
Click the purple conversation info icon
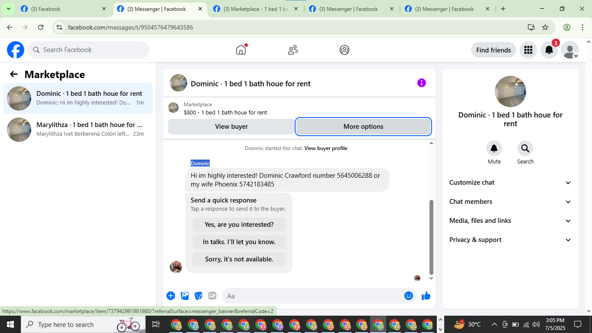[x=422, y=83]
